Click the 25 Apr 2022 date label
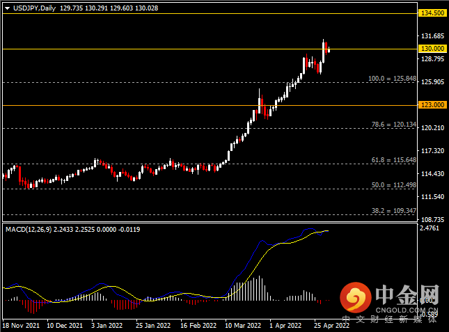Image resolution: width=449 pixels, height=332 pixels. 331,326
